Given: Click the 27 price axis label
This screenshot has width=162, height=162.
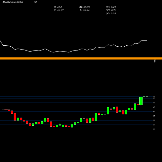Looking at the screenshot, I should [154, 125].
